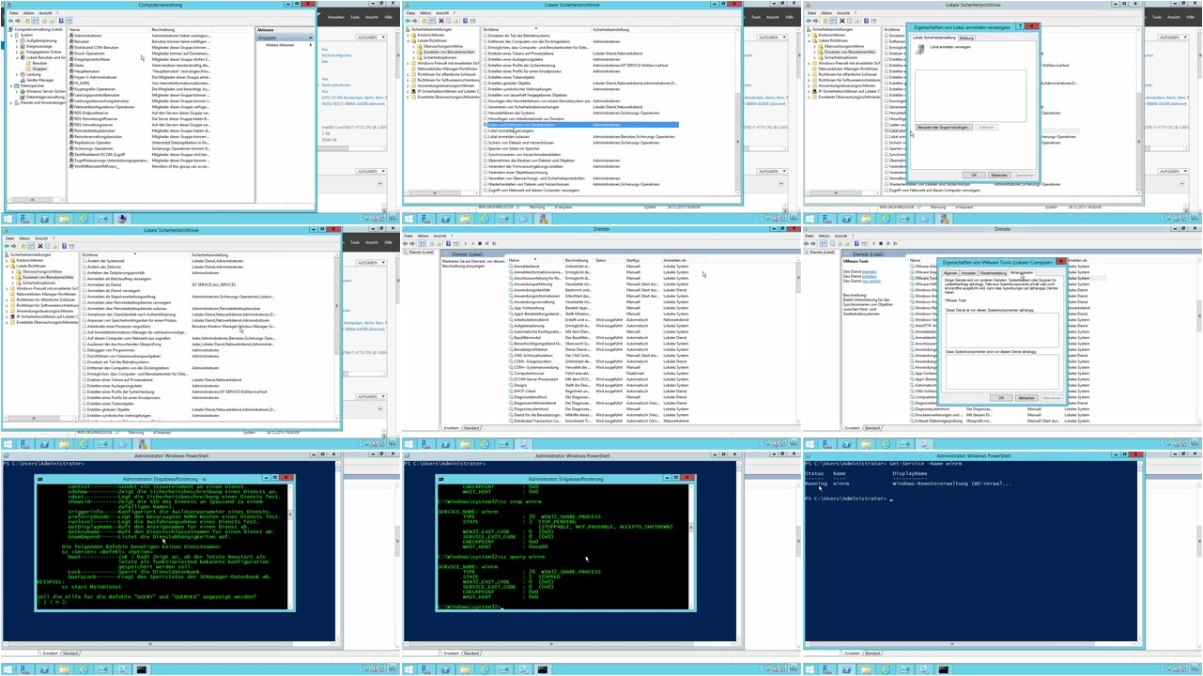Select Aufgabenplanung in Computerverwaltung tree
This screenshot has width=1203, height=676.
coord(41,40)
